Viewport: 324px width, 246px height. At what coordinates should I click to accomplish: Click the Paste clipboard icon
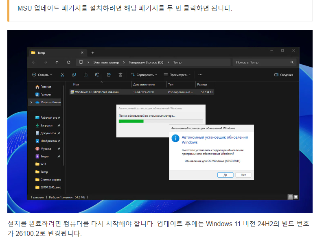[85, 75]
